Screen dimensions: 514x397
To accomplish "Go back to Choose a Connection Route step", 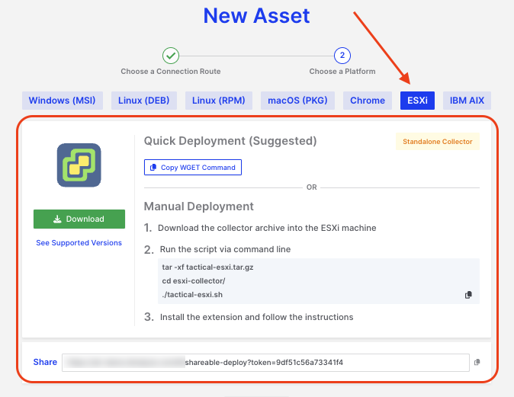I will pos(171,72).
